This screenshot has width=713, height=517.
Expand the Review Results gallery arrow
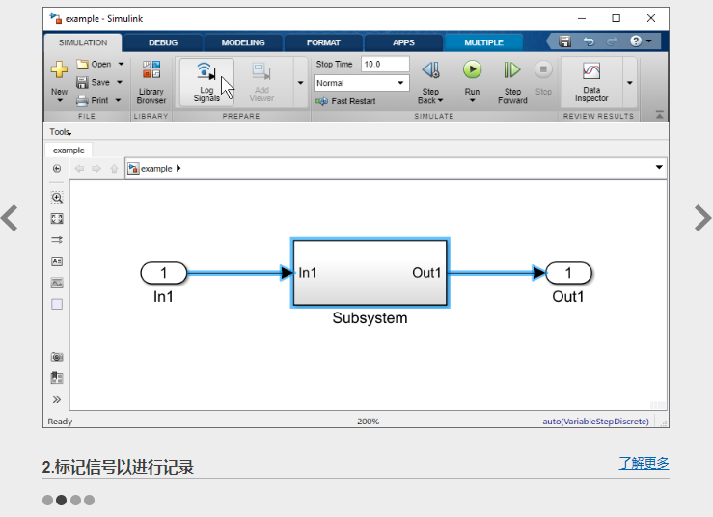point(630,83)
